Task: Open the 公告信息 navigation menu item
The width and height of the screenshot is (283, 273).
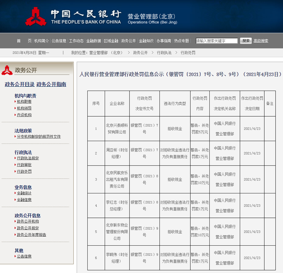Action: 59,41
